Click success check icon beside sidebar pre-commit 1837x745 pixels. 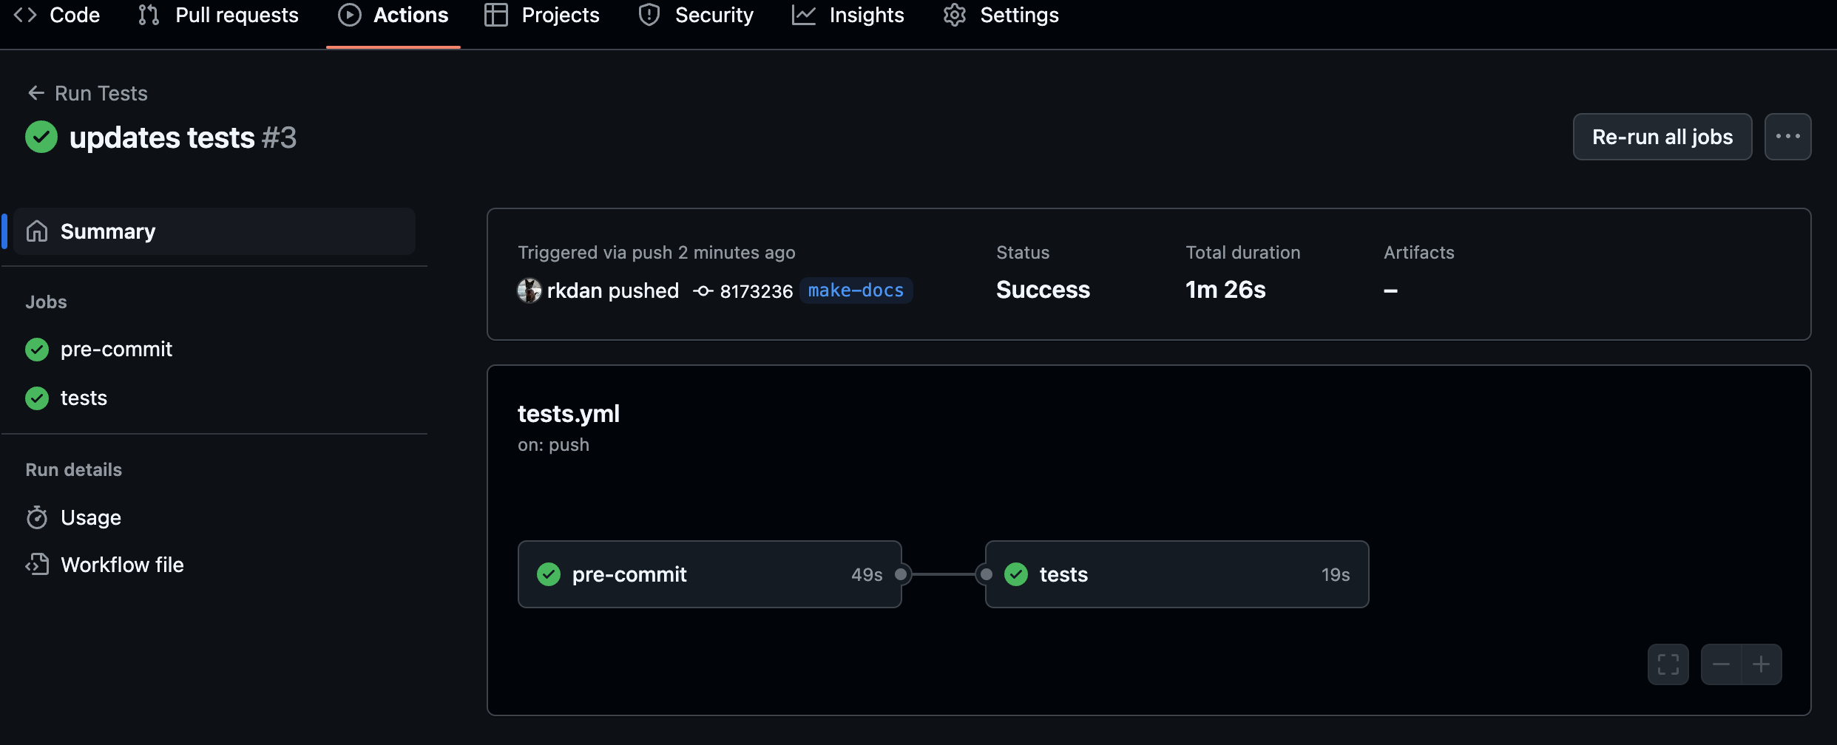[x=37, y=349]
